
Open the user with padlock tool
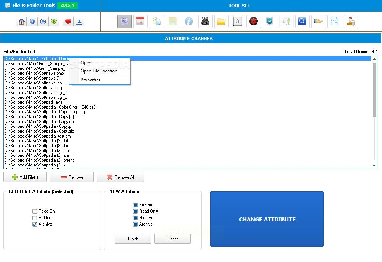click(351, 21)
